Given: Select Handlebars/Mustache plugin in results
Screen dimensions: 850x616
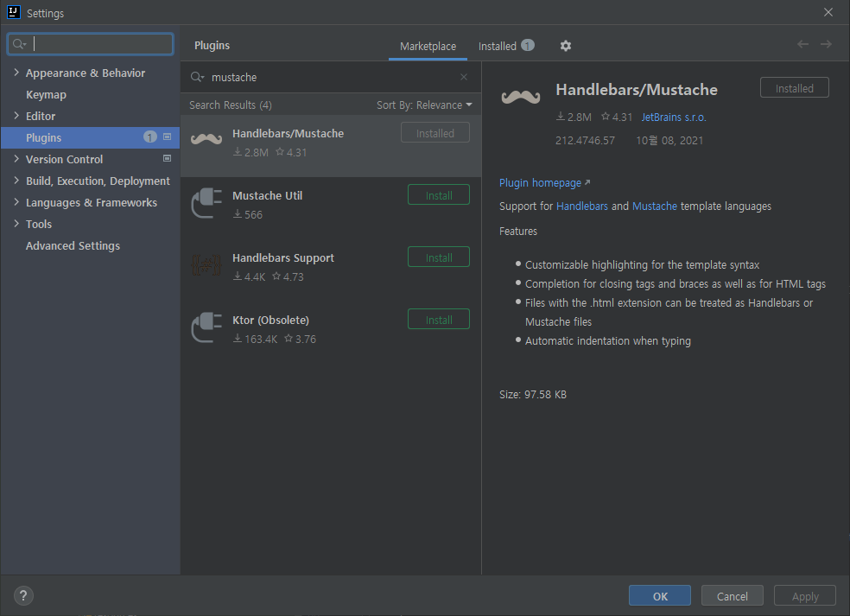Looking at the screenshot, I should pyautogui.click(x=331, y=146).
